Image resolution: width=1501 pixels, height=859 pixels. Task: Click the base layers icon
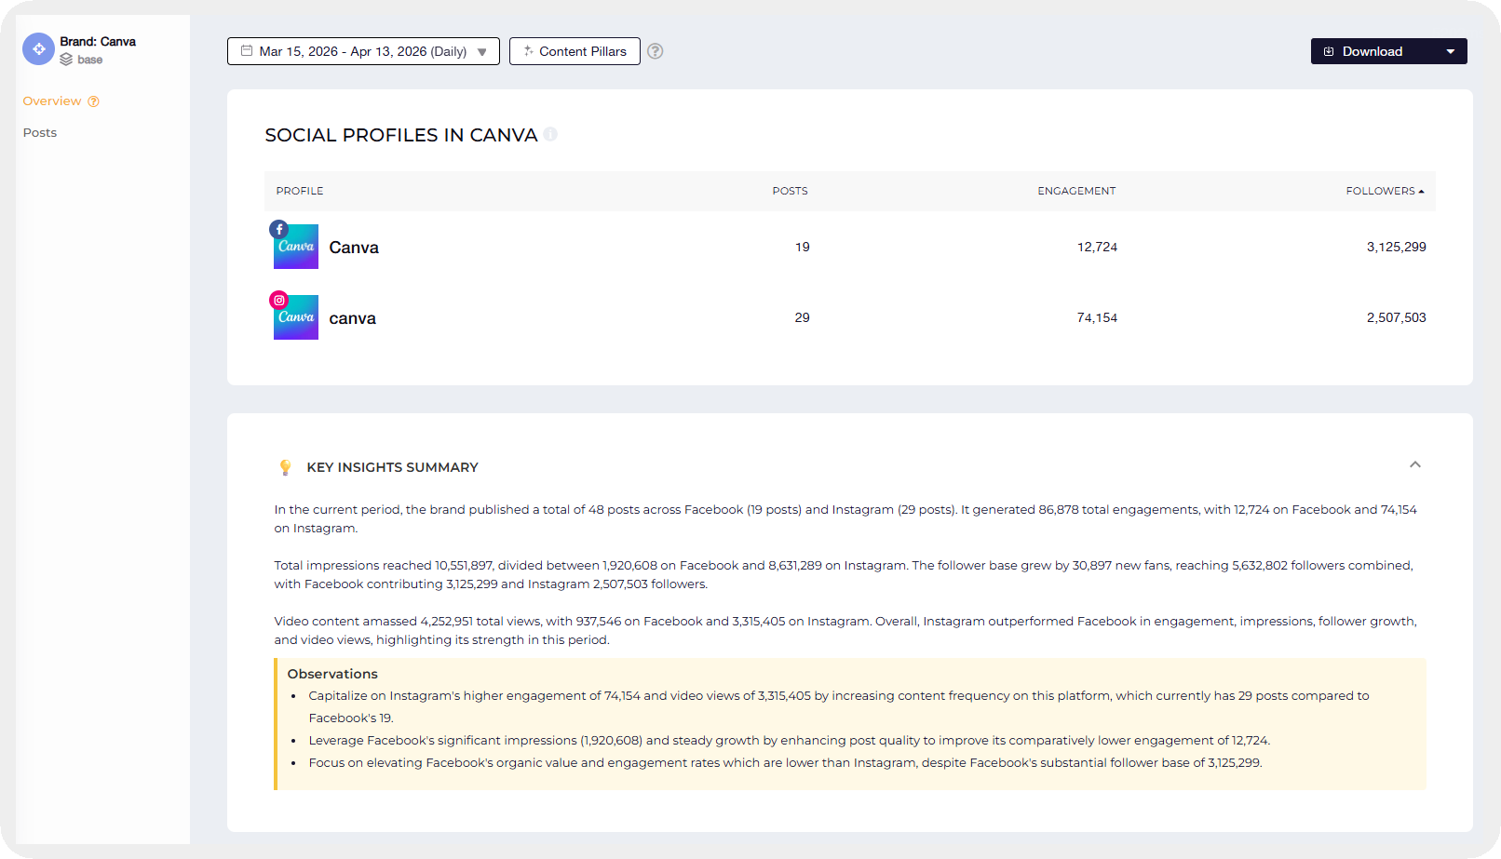tap(66, 60)
